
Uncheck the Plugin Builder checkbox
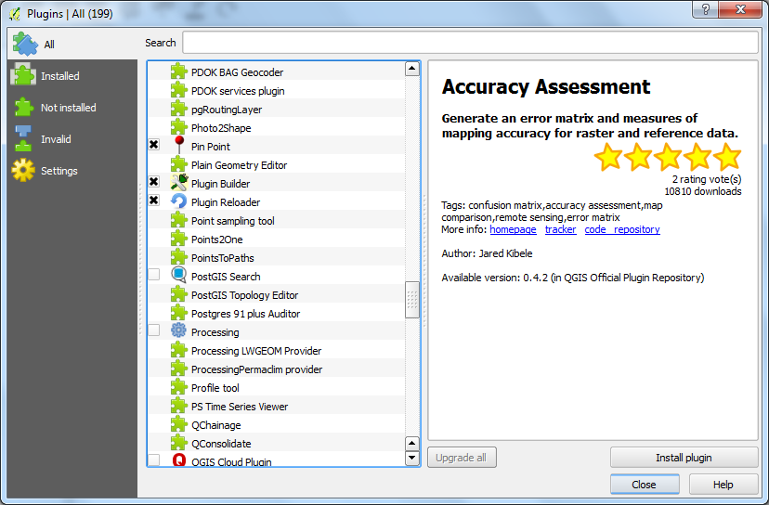point(154,182)
